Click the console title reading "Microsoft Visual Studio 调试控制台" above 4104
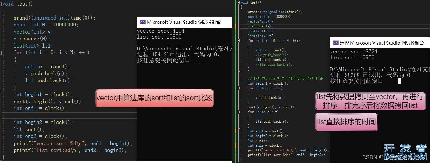Image resolution: width=430 pixels, height=163 pixels. click(184, 22)
